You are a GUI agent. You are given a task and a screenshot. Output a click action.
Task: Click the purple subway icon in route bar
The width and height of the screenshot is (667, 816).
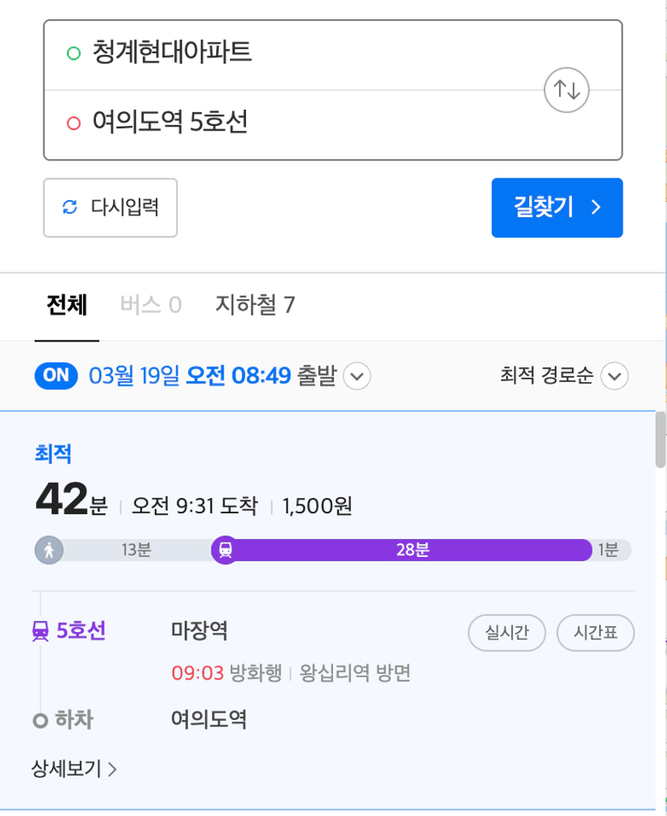(226, 550)
